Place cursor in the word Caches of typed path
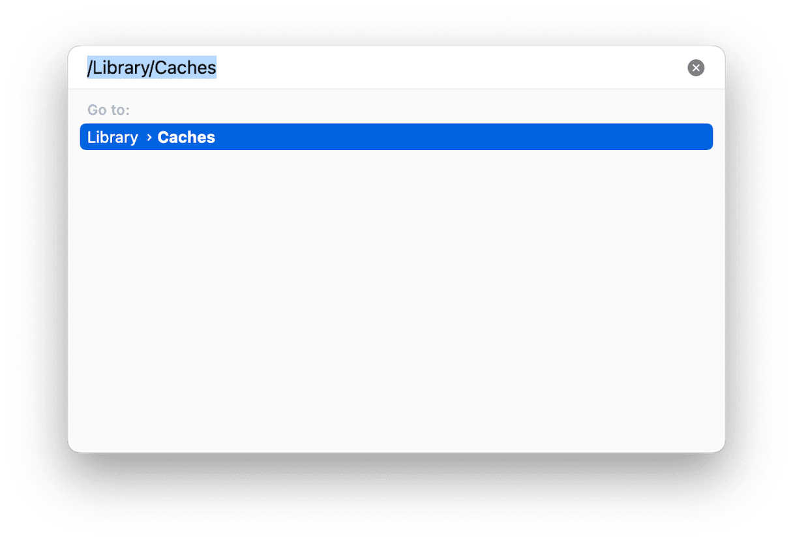 click(x=186, y=68)
